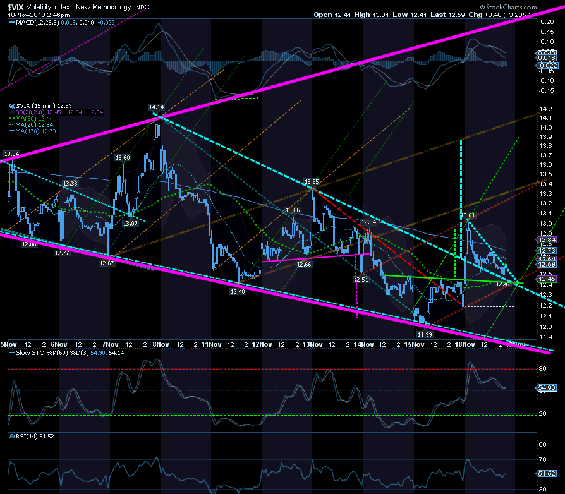The height and width of the screenshot is (494, 565).
Task: Select the 54.90 stochastic value tag
Action: point(547,388)
